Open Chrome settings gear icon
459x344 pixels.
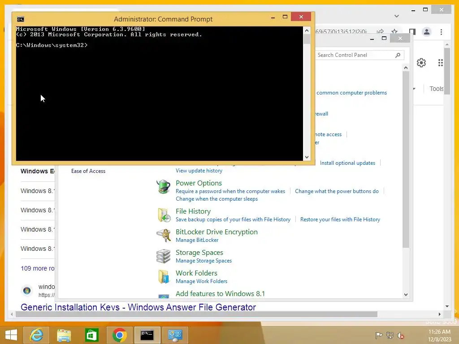[x=421, y=63]
